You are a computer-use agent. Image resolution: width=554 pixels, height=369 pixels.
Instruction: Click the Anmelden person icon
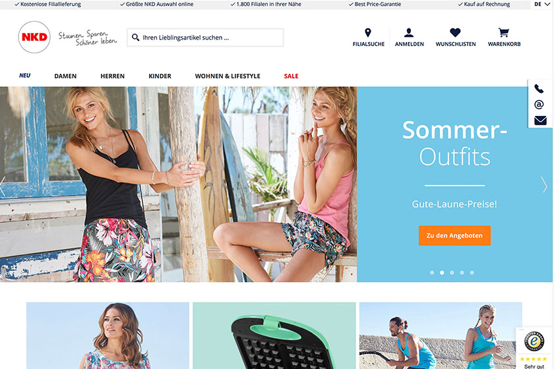coord(409,32)
